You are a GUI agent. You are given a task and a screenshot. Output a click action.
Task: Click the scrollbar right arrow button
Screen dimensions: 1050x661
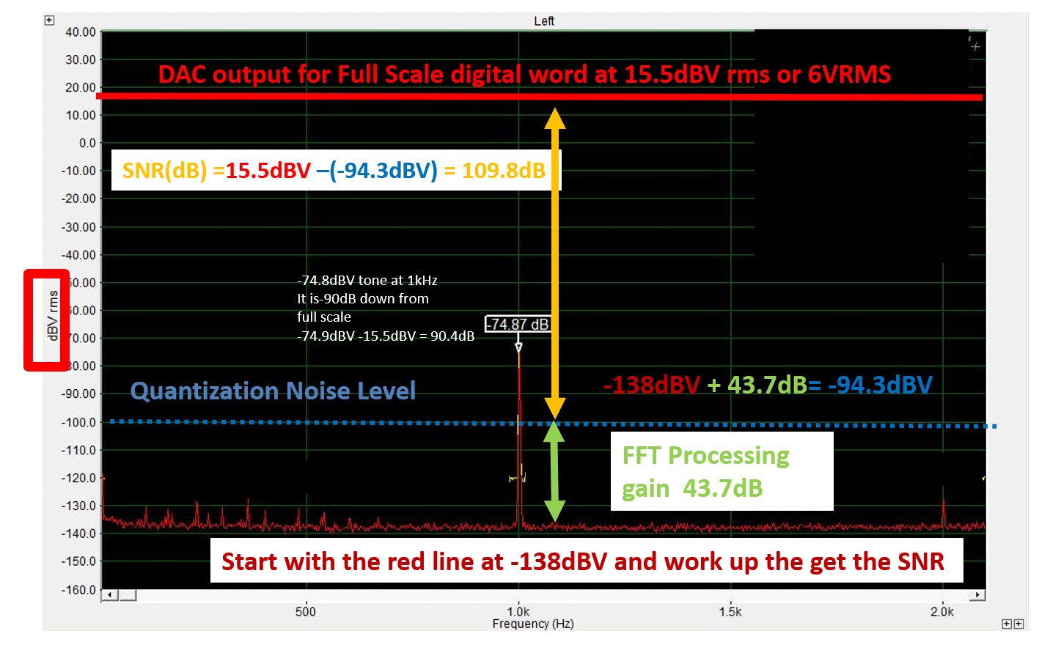978,595
